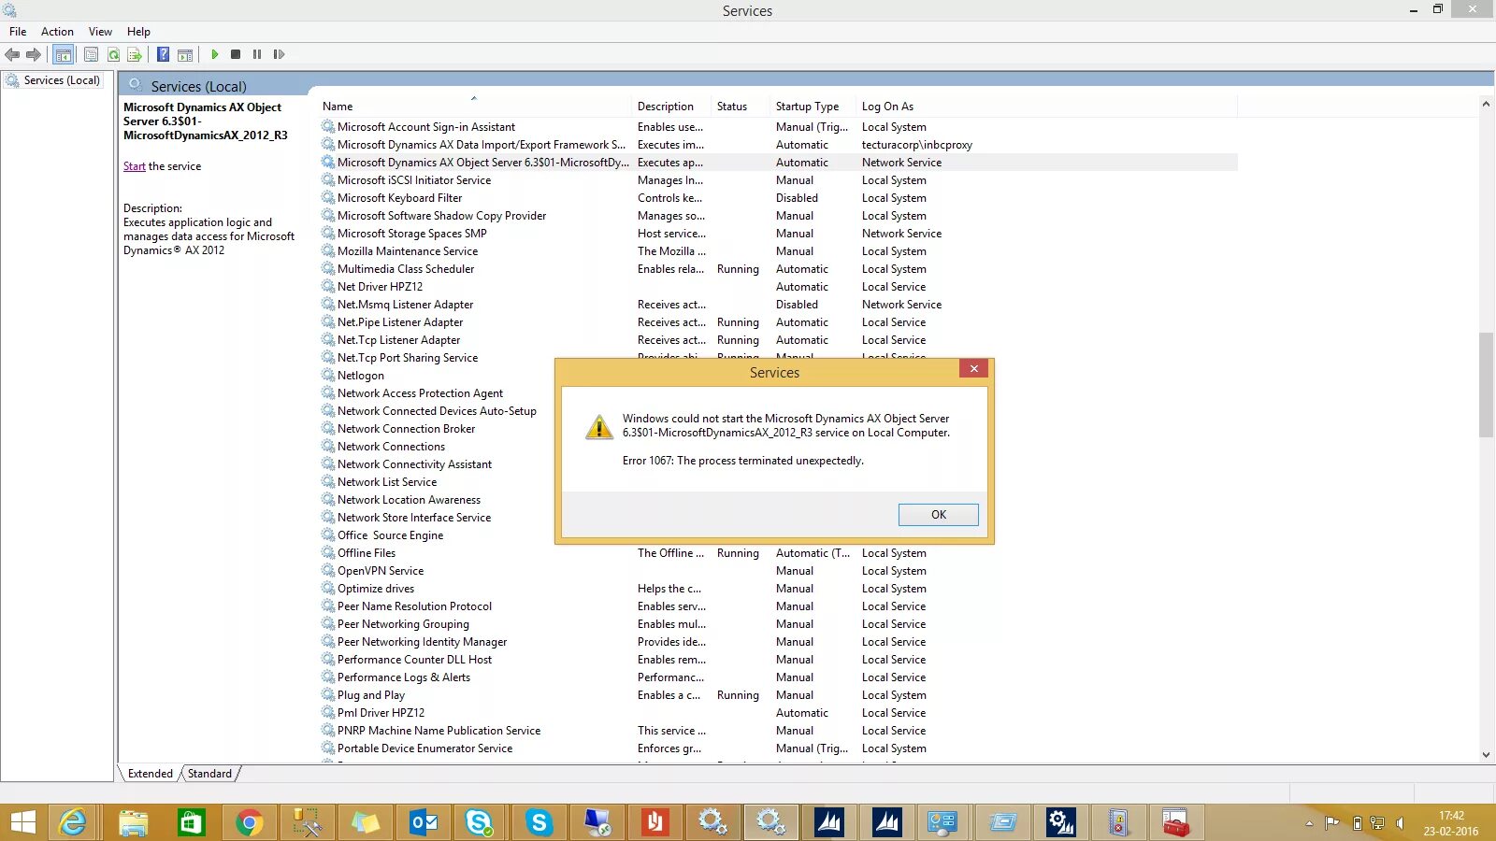
Task: Click the vertical scrollbar thumb in services list
Action: tap(1486, 385)
